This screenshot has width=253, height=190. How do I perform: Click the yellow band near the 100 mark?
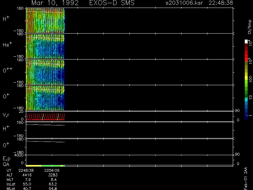point(246,78)
